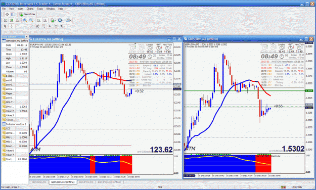Select the Close price row
The width and height of the screenshot is (316, 190).
pos(15,67)
